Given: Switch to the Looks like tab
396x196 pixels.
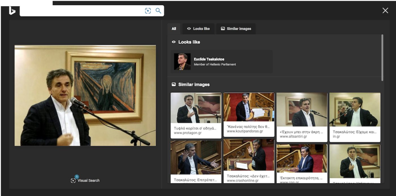Looking at the screenshot, I should point(198,29).
